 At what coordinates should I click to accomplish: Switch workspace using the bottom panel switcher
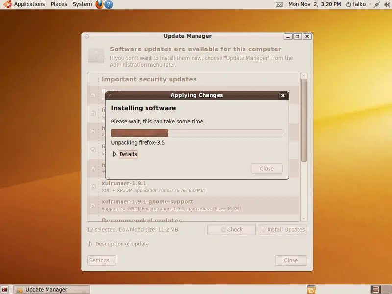click(x=381, y=289)
